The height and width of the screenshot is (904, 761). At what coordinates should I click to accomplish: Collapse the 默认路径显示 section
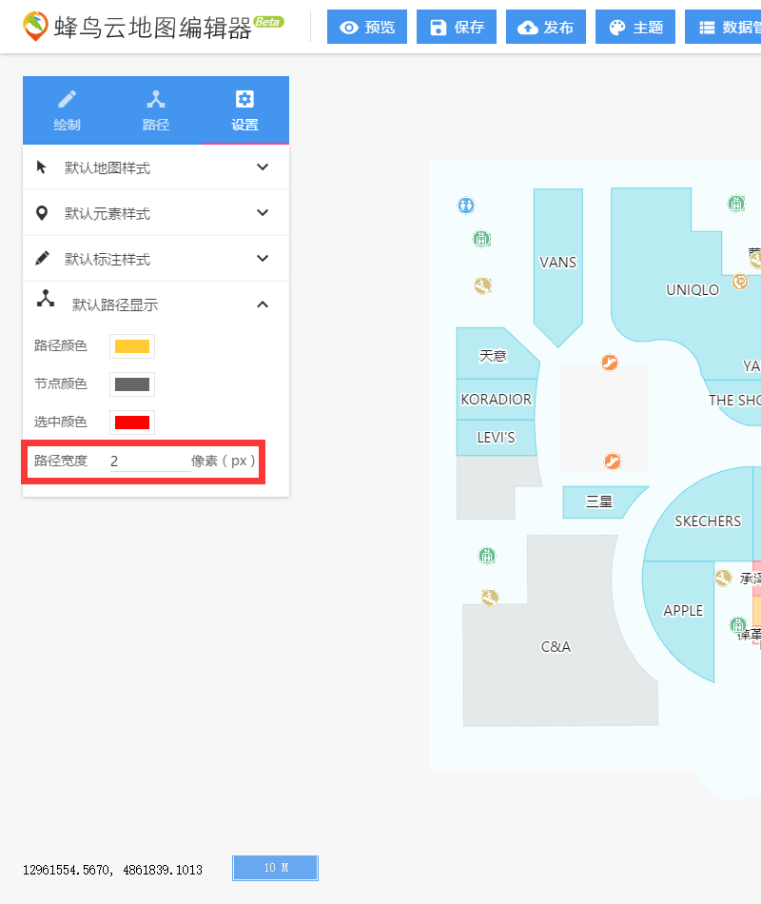pyautogui.click(x=156, y=304)
